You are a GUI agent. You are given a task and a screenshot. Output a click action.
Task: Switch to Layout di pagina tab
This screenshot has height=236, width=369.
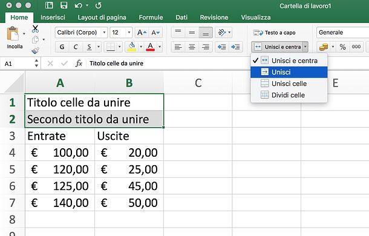[x=102, y=18]
